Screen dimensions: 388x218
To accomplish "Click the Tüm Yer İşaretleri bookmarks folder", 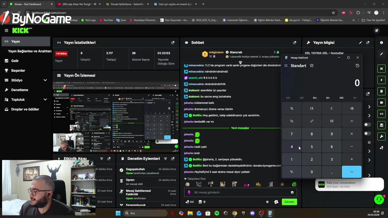I will click(373, 20).
